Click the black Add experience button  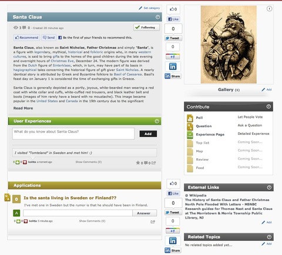(148, 134)
